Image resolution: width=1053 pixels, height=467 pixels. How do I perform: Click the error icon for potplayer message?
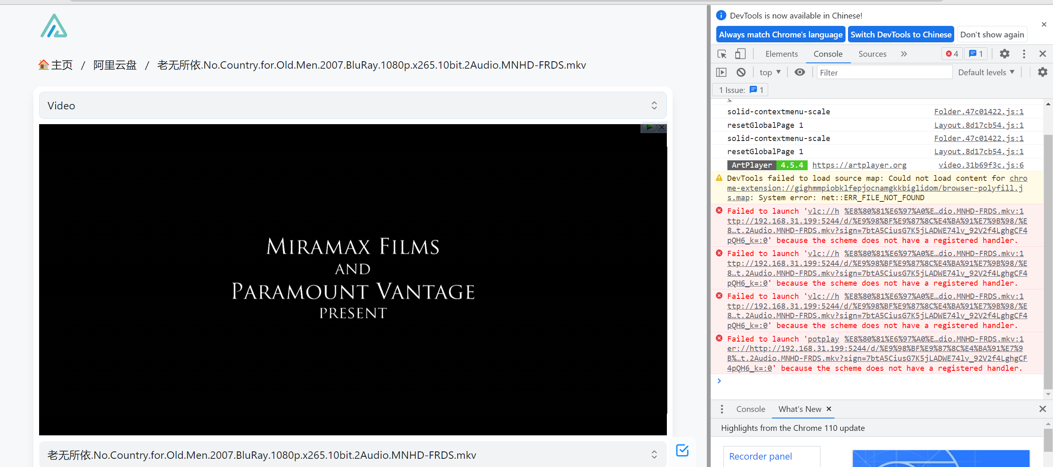719,338
